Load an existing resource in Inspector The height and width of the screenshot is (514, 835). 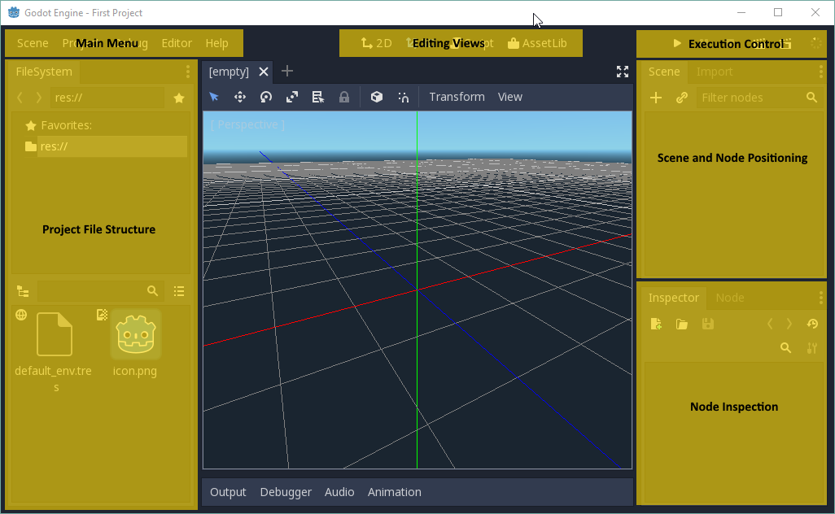[682, 324]
